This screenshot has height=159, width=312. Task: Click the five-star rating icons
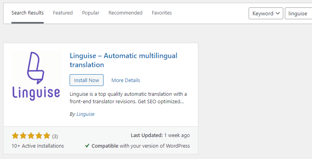tap(31, 136)
